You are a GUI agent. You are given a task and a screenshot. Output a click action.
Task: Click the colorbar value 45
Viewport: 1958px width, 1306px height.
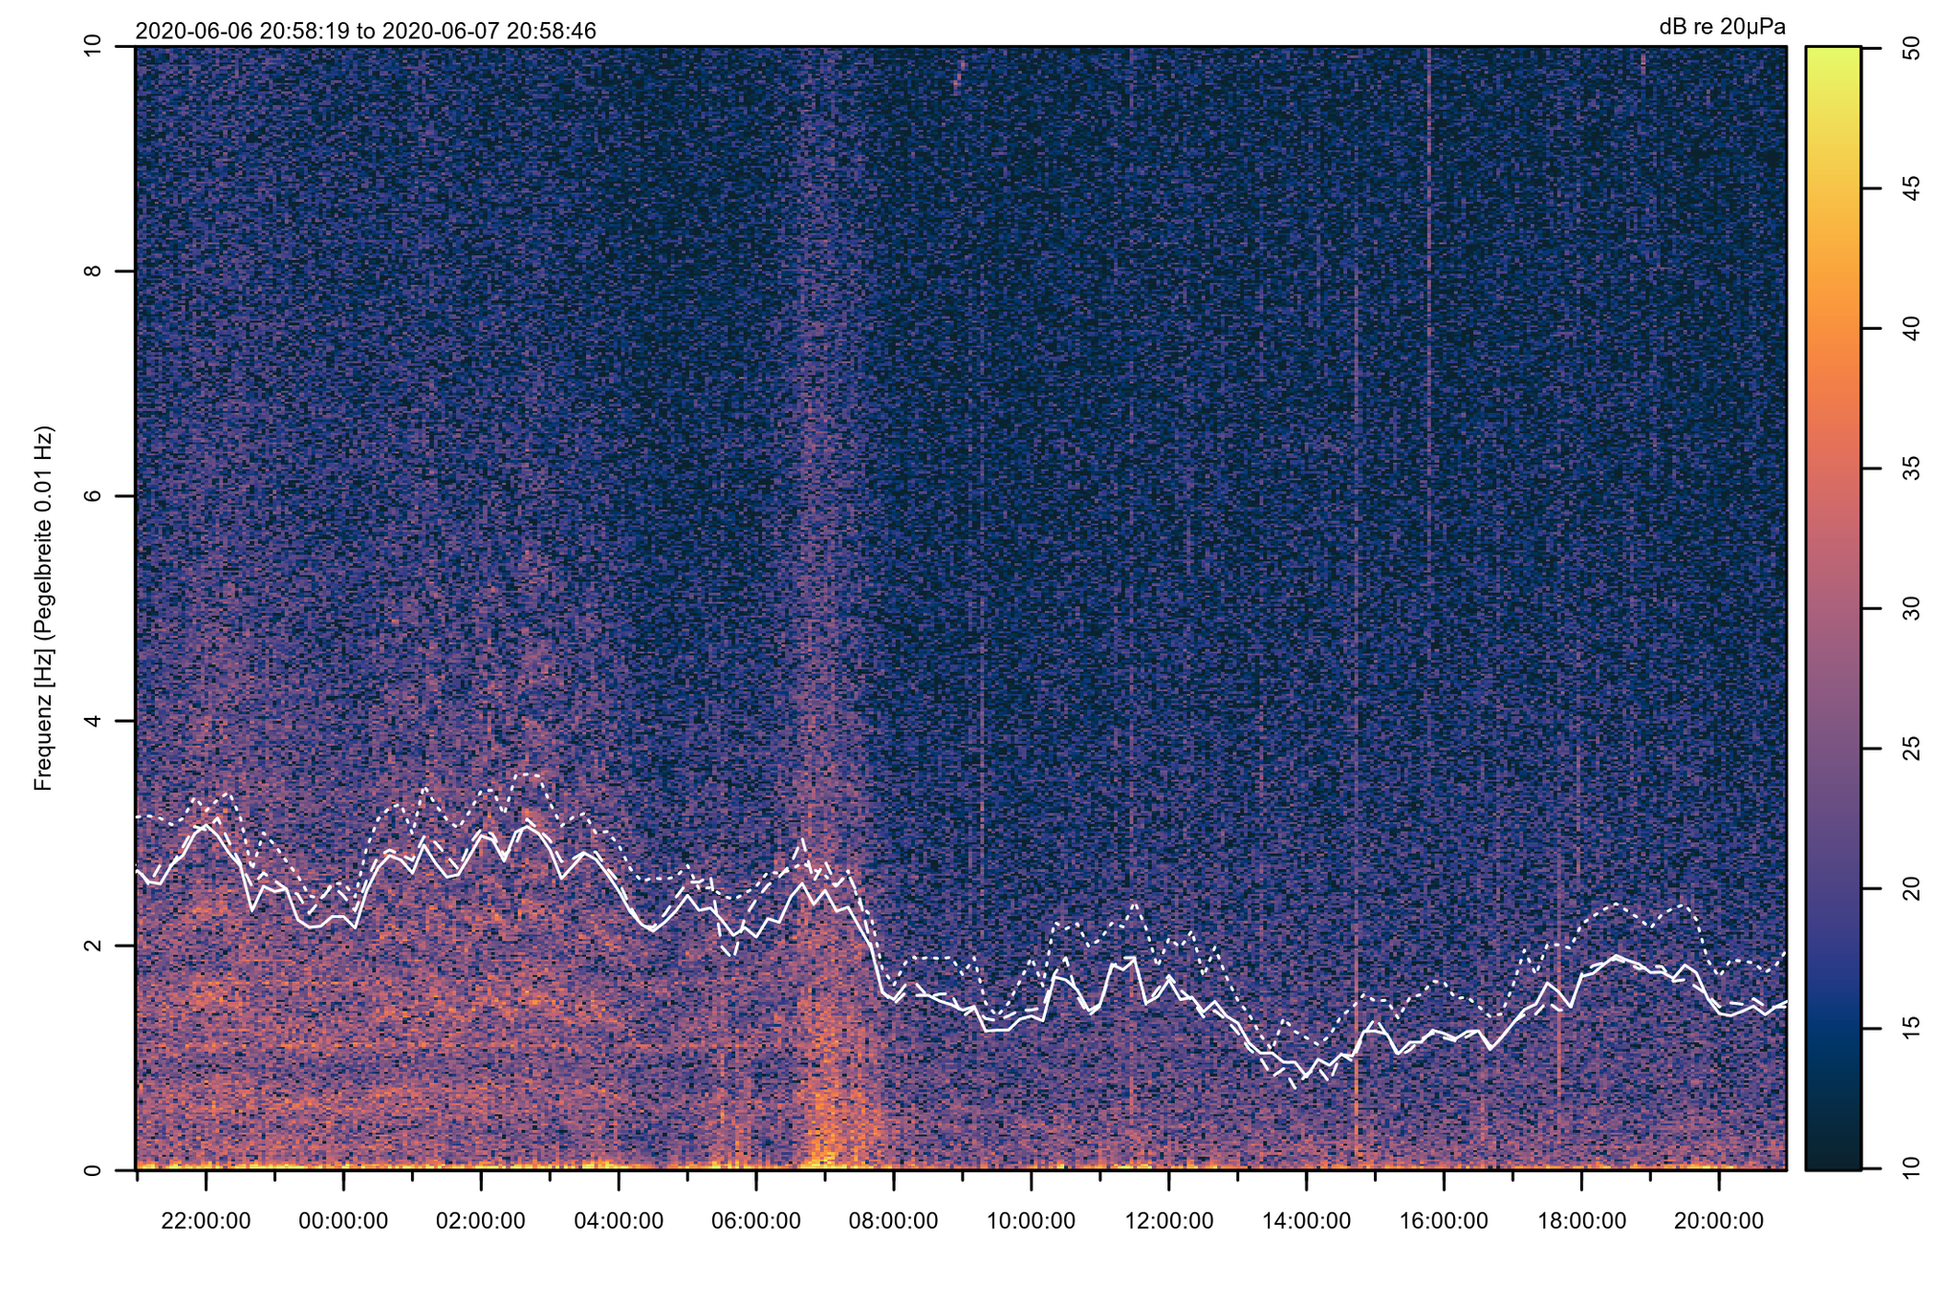(1911, 188)
